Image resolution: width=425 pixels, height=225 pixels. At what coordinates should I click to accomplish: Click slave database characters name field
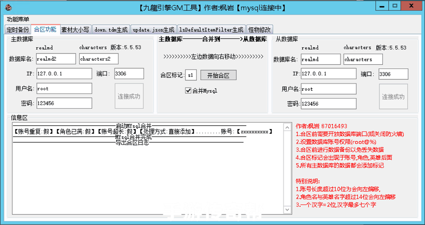click(x=363, y=59)
